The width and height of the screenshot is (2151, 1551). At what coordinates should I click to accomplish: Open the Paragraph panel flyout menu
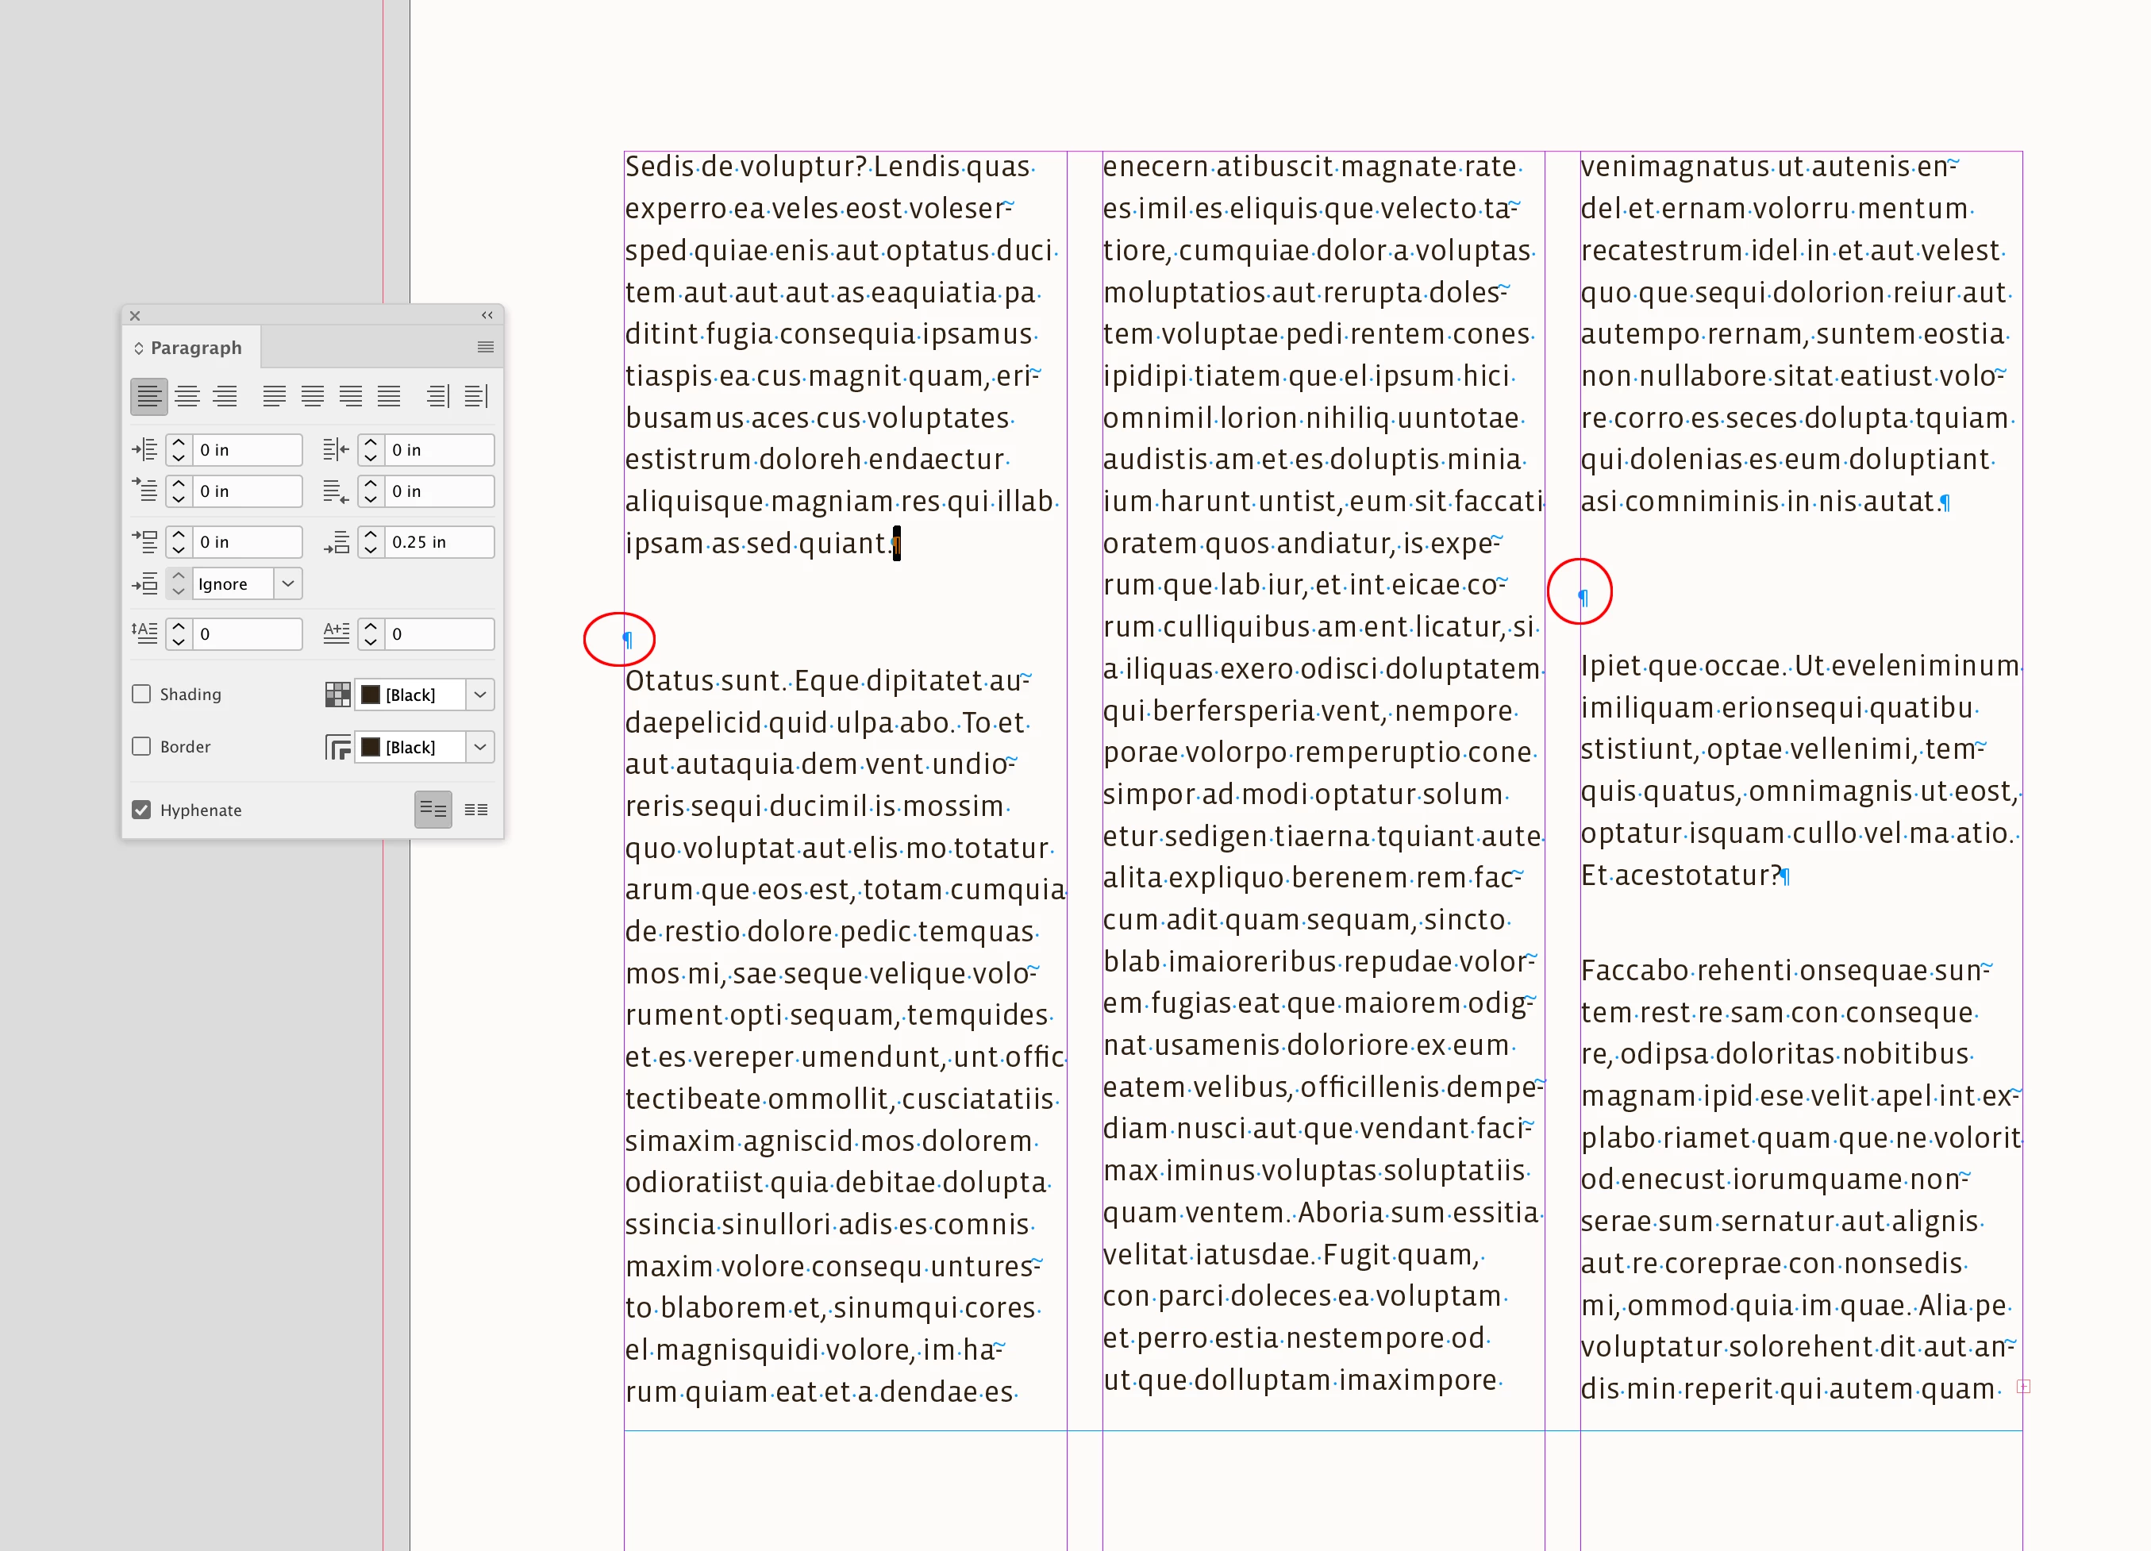click(x=486, y=347)
